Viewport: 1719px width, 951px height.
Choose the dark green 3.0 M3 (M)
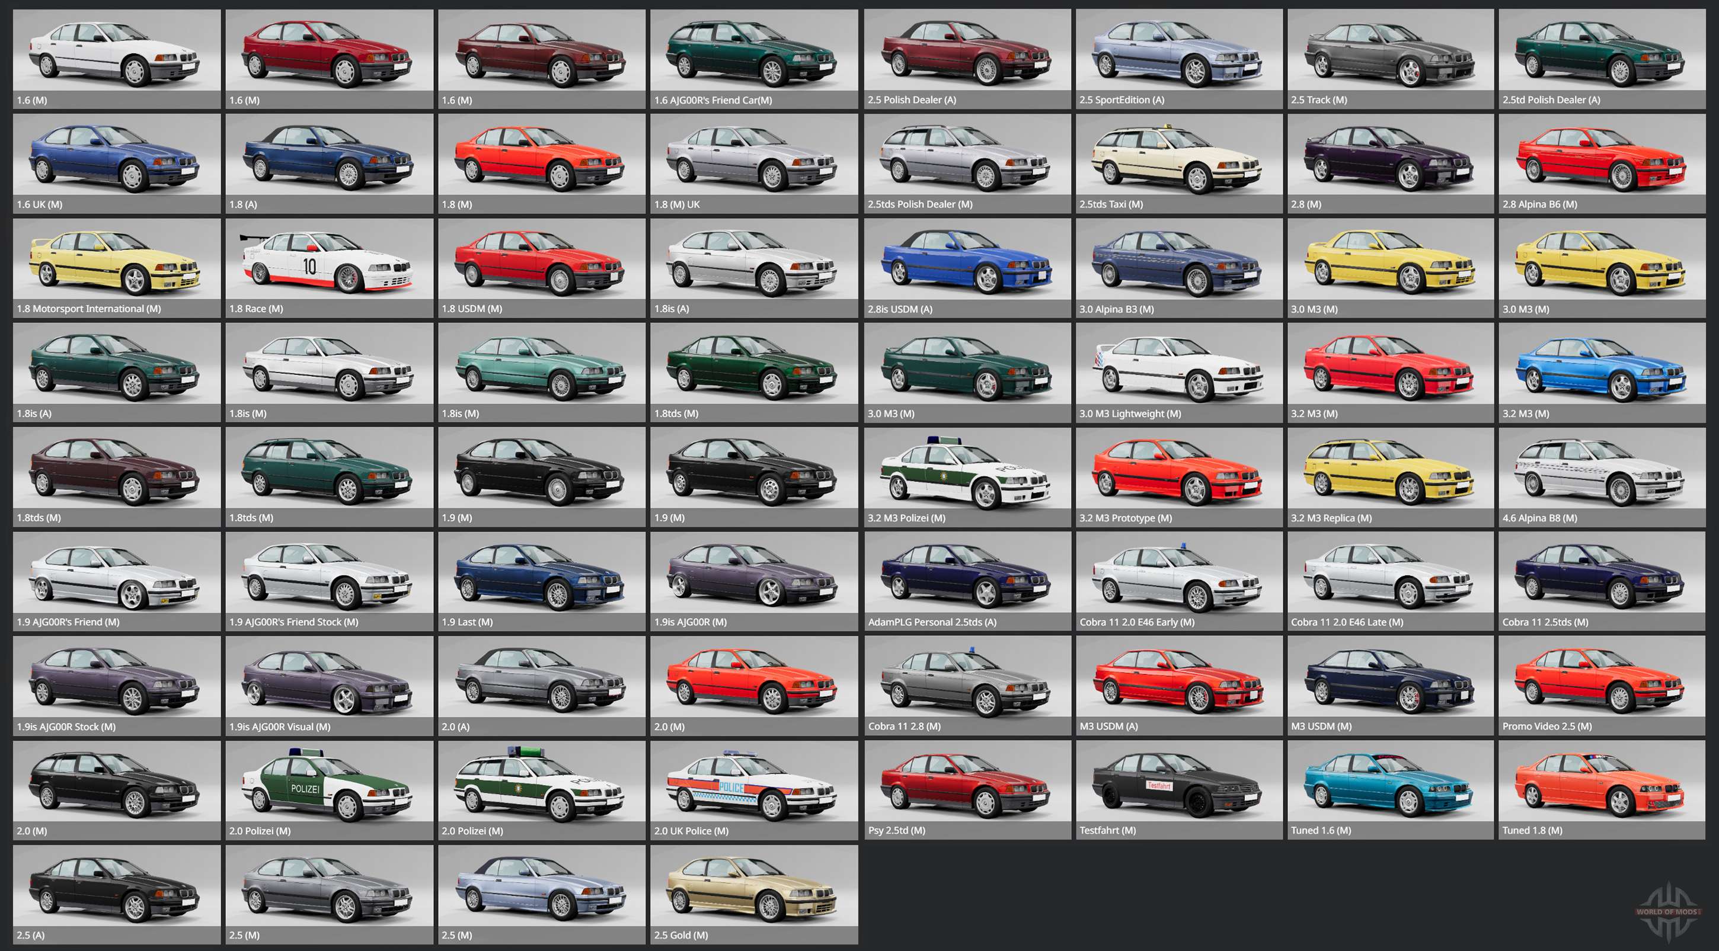[x=967, y=373]
